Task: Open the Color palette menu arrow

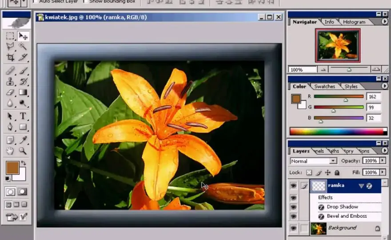Action: [x=384, y=86]
